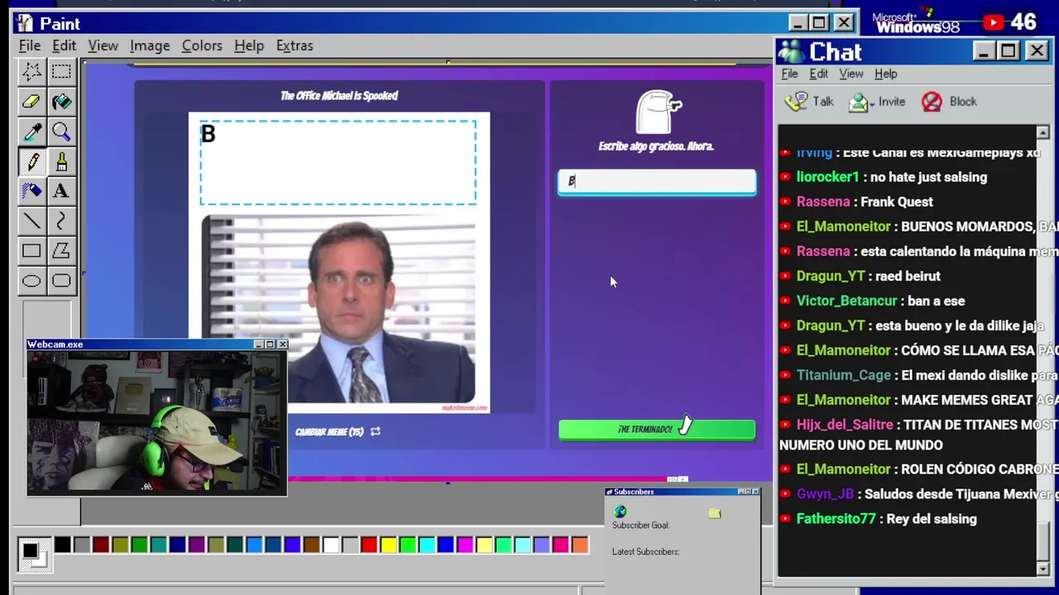Click Chat scrollbar up arrow
This screenshot has width=1059, height=595.
(1042, 132)
